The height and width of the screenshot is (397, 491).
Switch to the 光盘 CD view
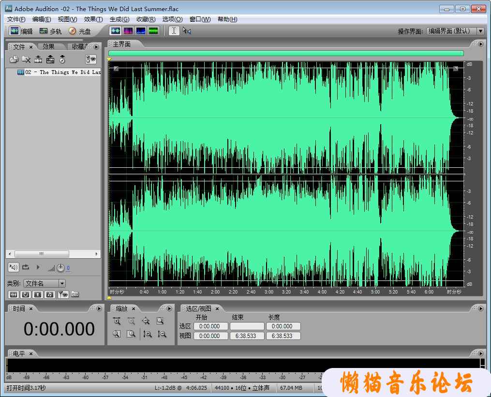point(79,31)
